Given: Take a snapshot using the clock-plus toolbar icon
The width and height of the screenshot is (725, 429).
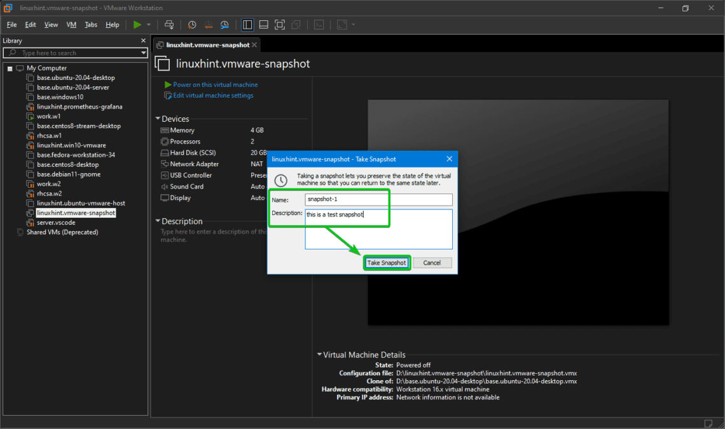Looking at the screenshot, I should click(x=192, y=25).
